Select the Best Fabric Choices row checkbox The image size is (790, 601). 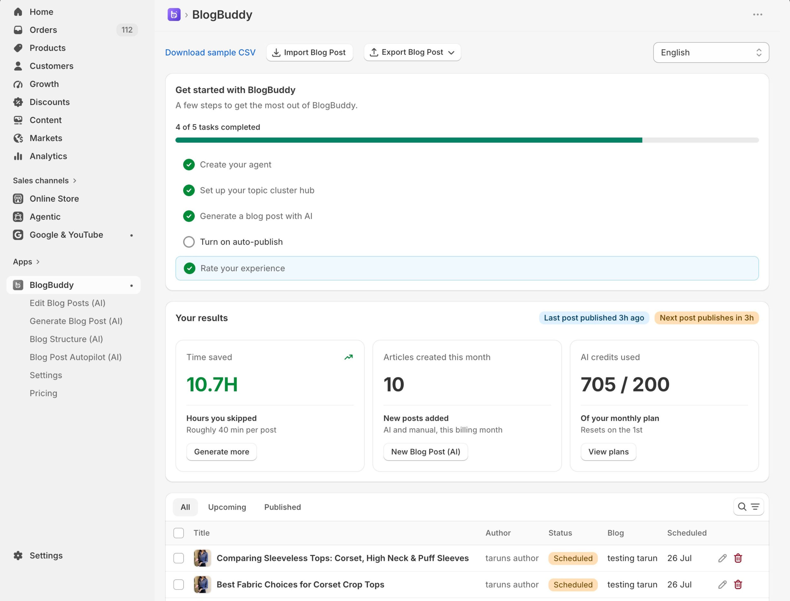[x=179, y=584]
